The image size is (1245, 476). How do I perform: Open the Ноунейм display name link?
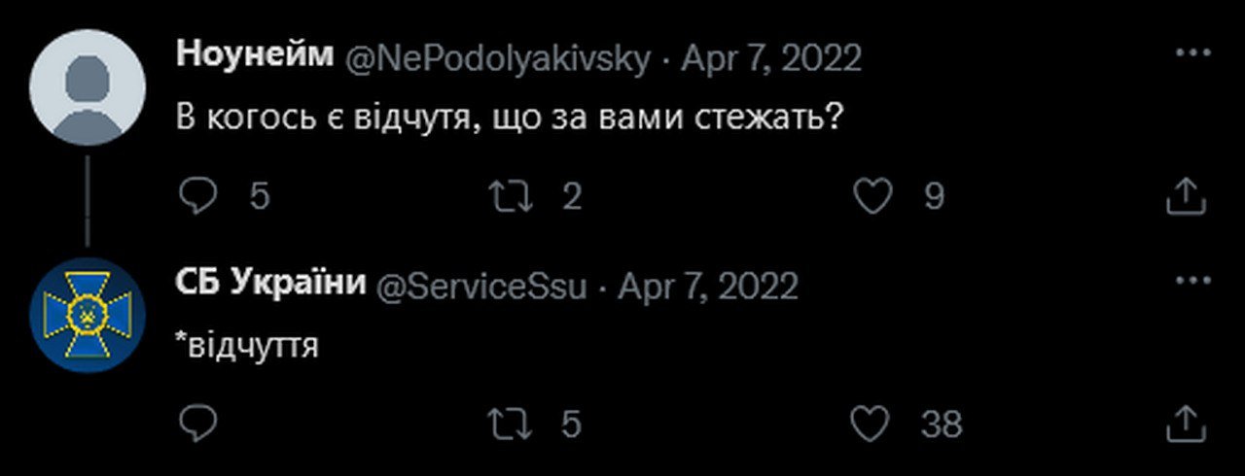255,56
